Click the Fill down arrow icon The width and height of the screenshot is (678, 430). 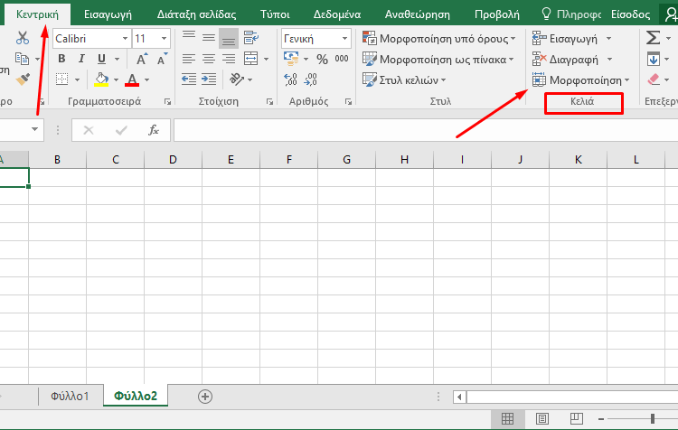coord(654,59)
